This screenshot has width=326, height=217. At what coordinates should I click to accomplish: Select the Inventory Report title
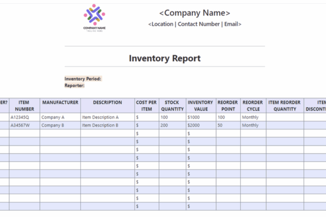(x=165, y=58)
